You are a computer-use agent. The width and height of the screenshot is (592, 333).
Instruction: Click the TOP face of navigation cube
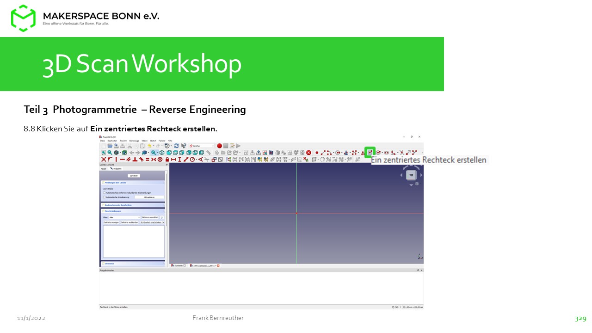[x=411, y=175]
